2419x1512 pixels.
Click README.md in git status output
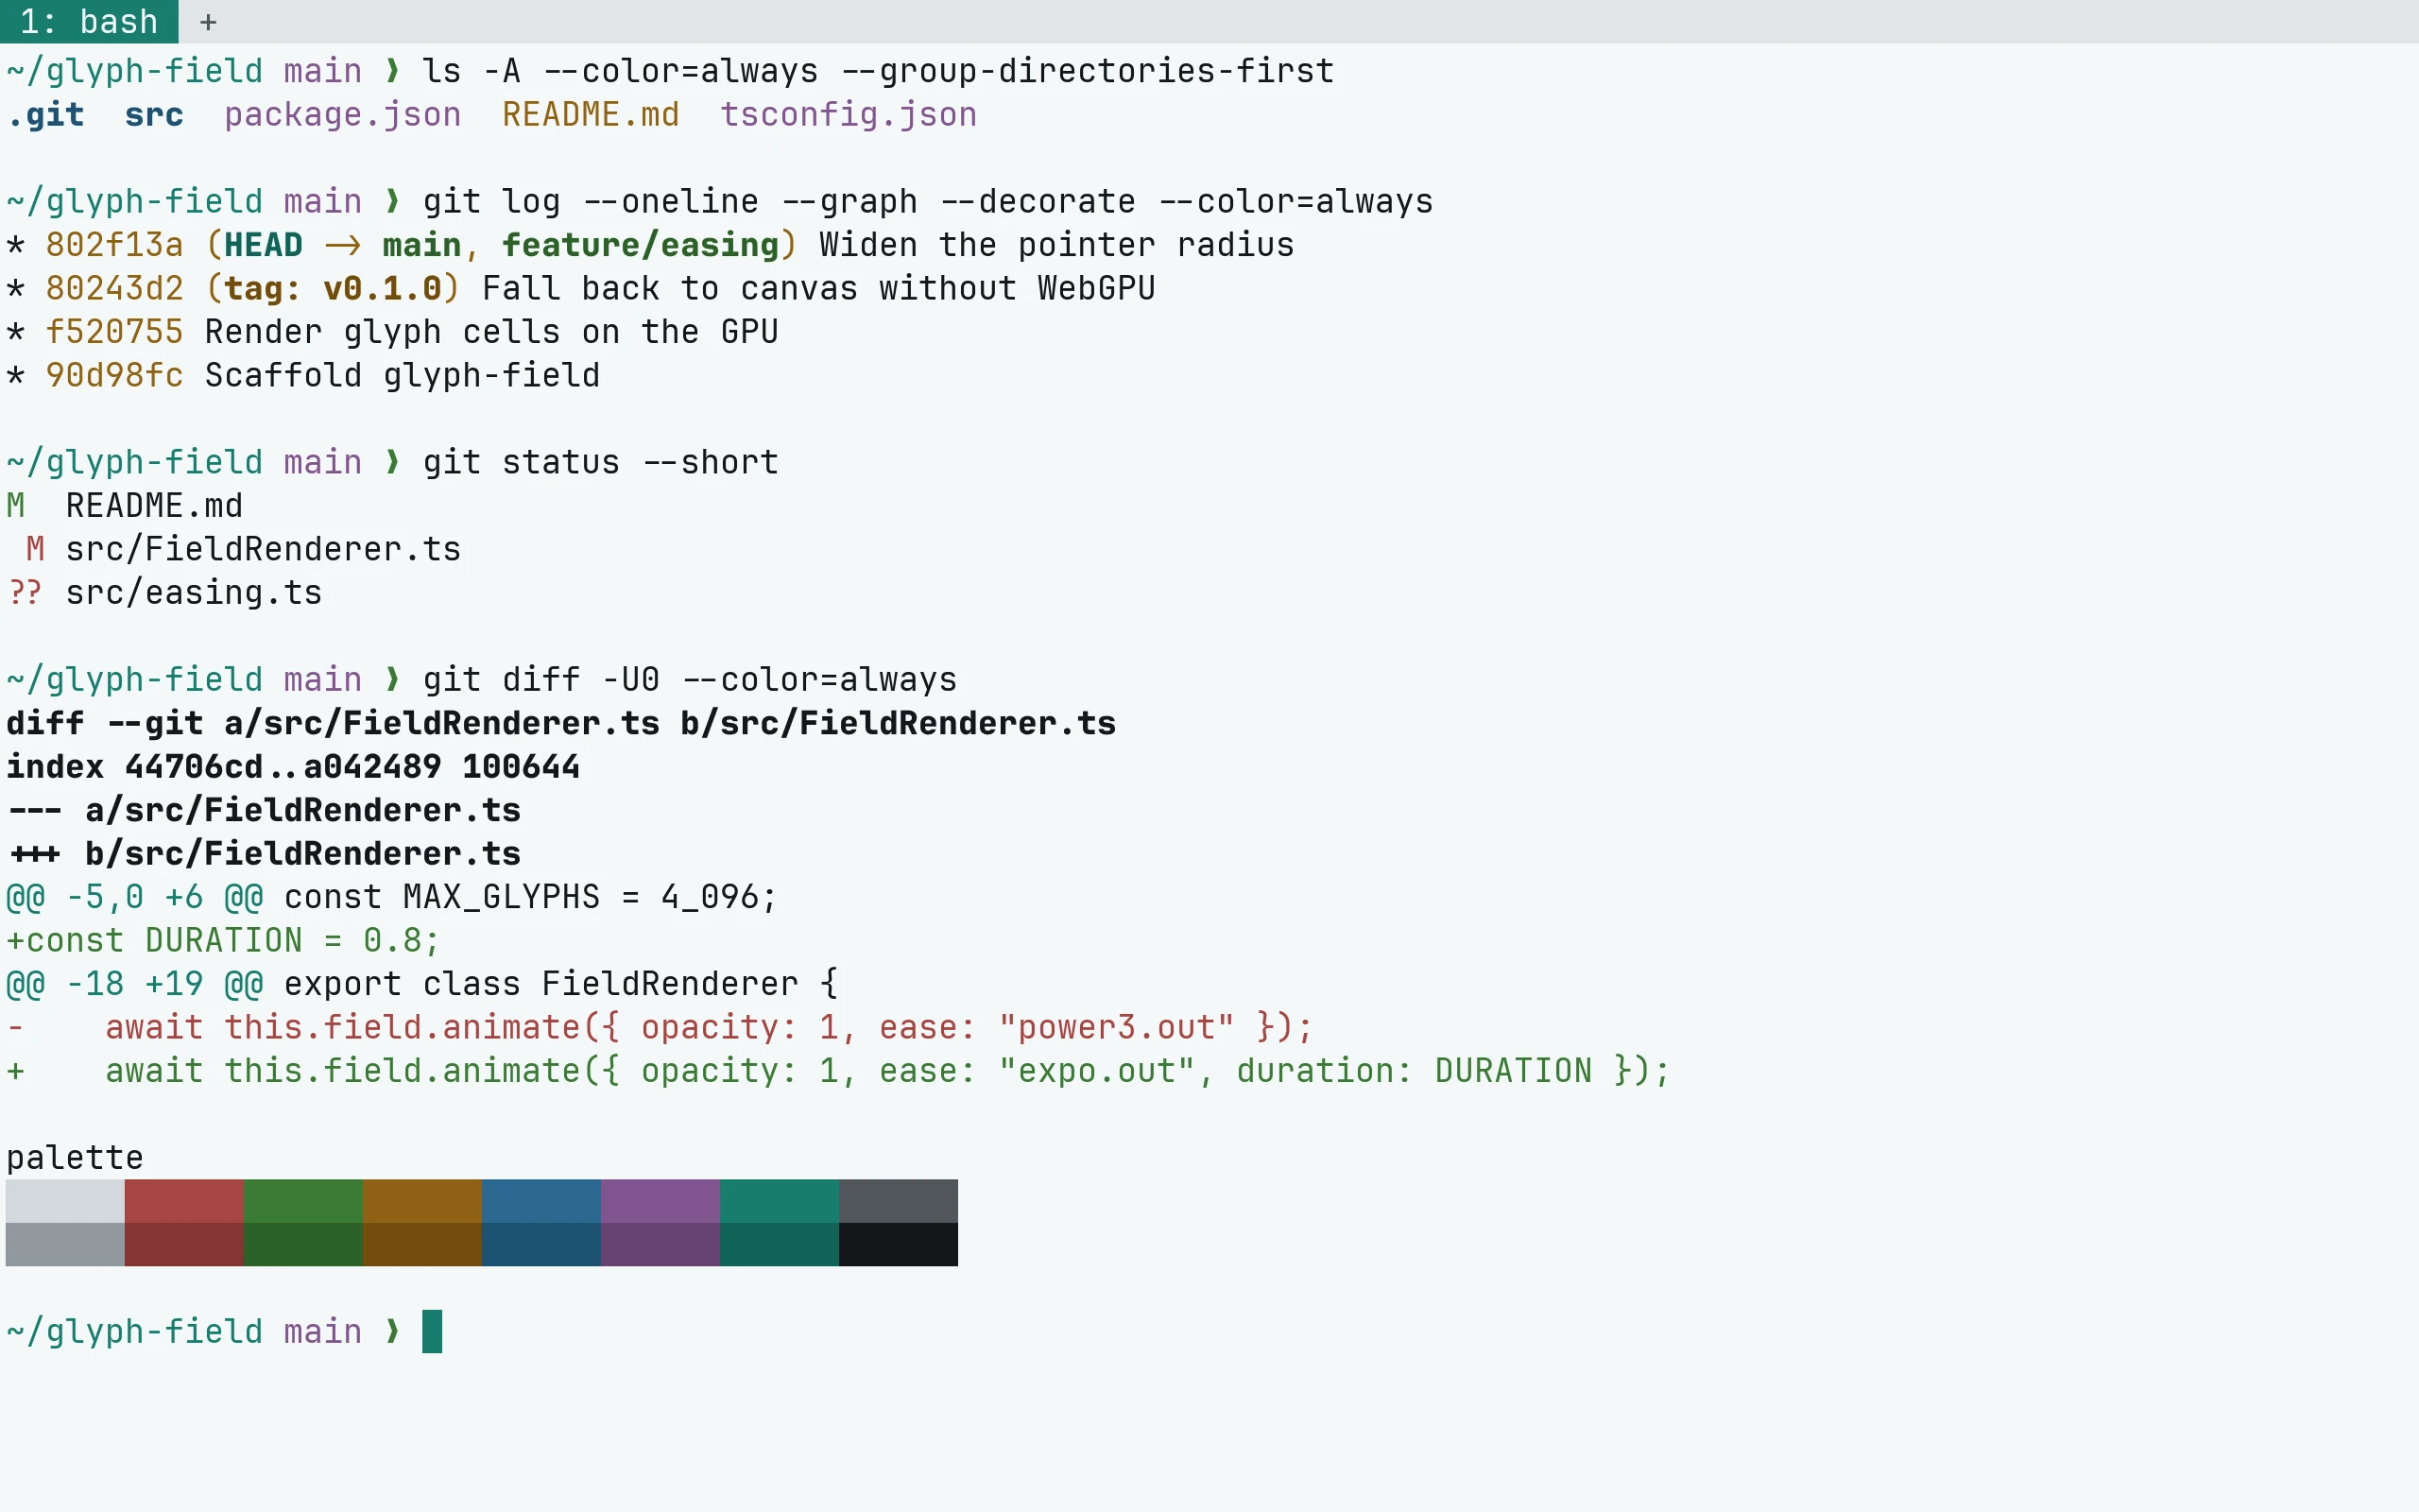(x=154, y=506)
